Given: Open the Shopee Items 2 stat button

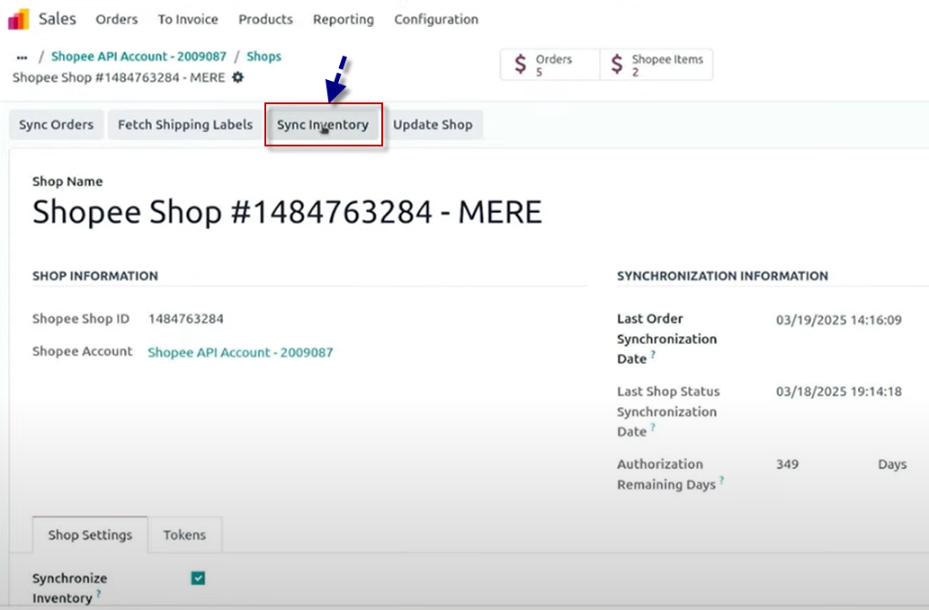Looking at the screenshot, I should (x=657, y=65).
